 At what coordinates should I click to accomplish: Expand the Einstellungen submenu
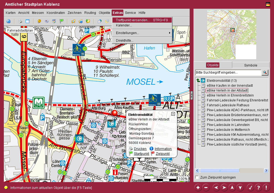142,33
